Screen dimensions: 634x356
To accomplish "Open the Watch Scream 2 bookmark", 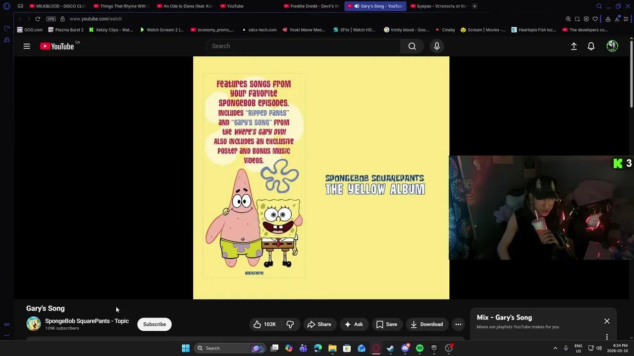I will coord(161,30).
